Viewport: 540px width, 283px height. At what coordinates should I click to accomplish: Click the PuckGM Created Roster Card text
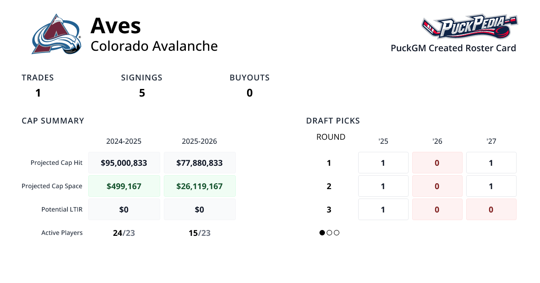(x=453, y=48)
